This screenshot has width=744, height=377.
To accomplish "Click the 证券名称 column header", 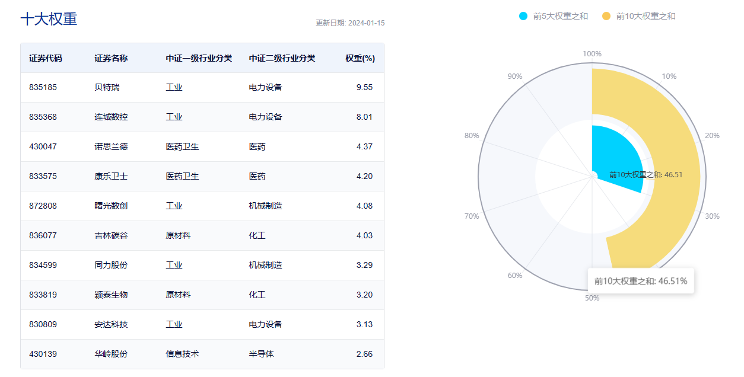I will [x=111, y=58].
